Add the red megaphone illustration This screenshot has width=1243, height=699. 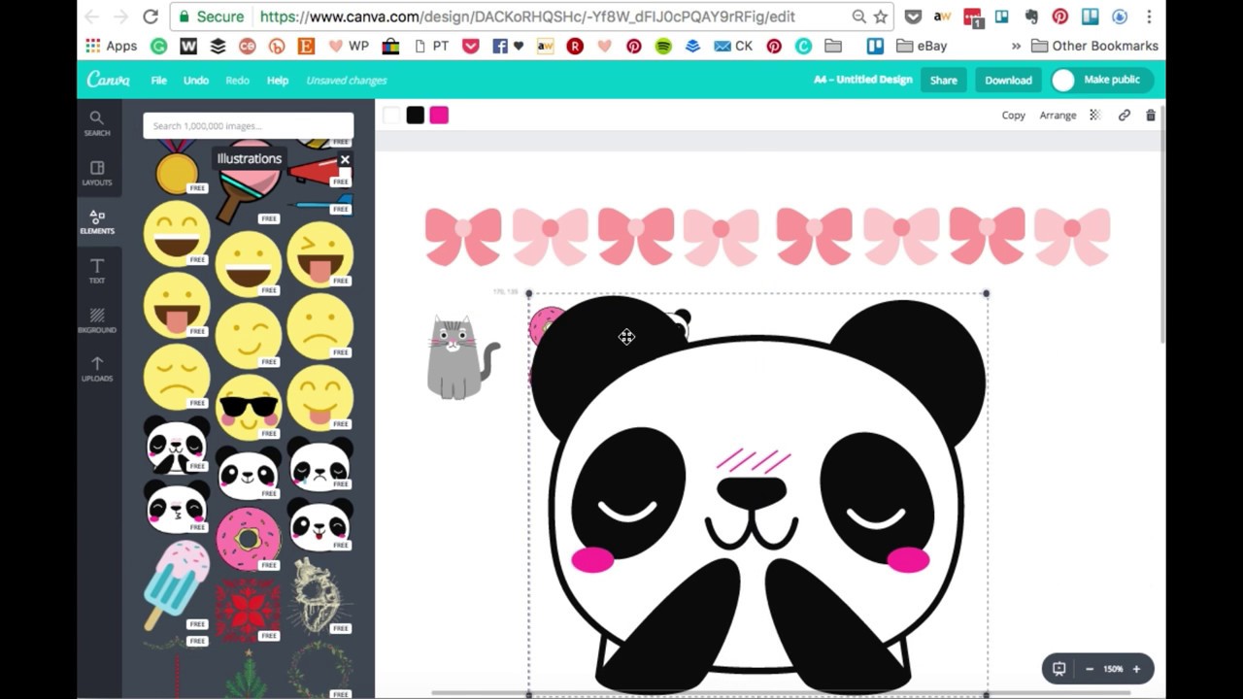[x=319, y=172]
